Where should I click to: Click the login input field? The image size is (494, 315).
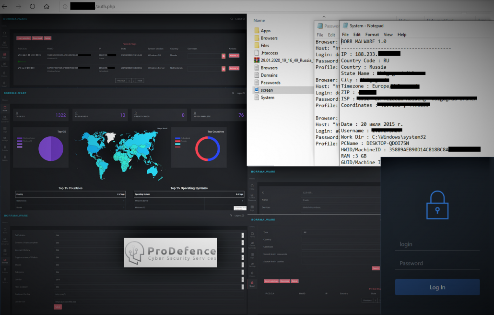(437, 244)
